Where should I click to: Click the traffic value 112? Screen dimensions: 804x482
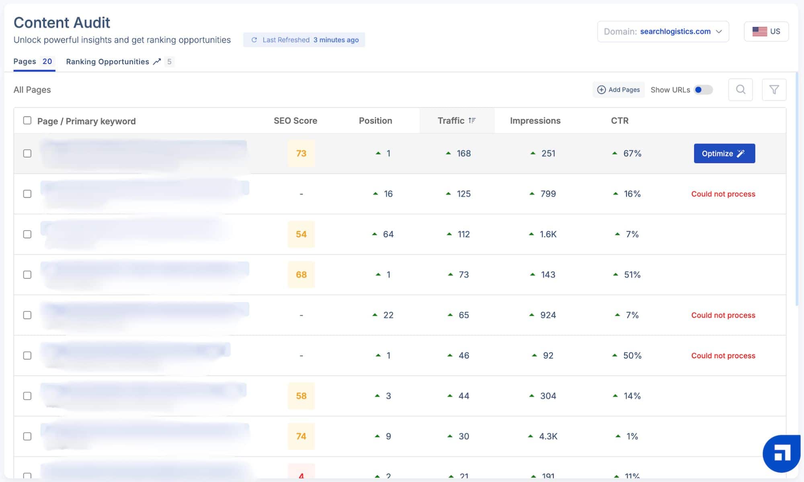(x=464, y=234)
